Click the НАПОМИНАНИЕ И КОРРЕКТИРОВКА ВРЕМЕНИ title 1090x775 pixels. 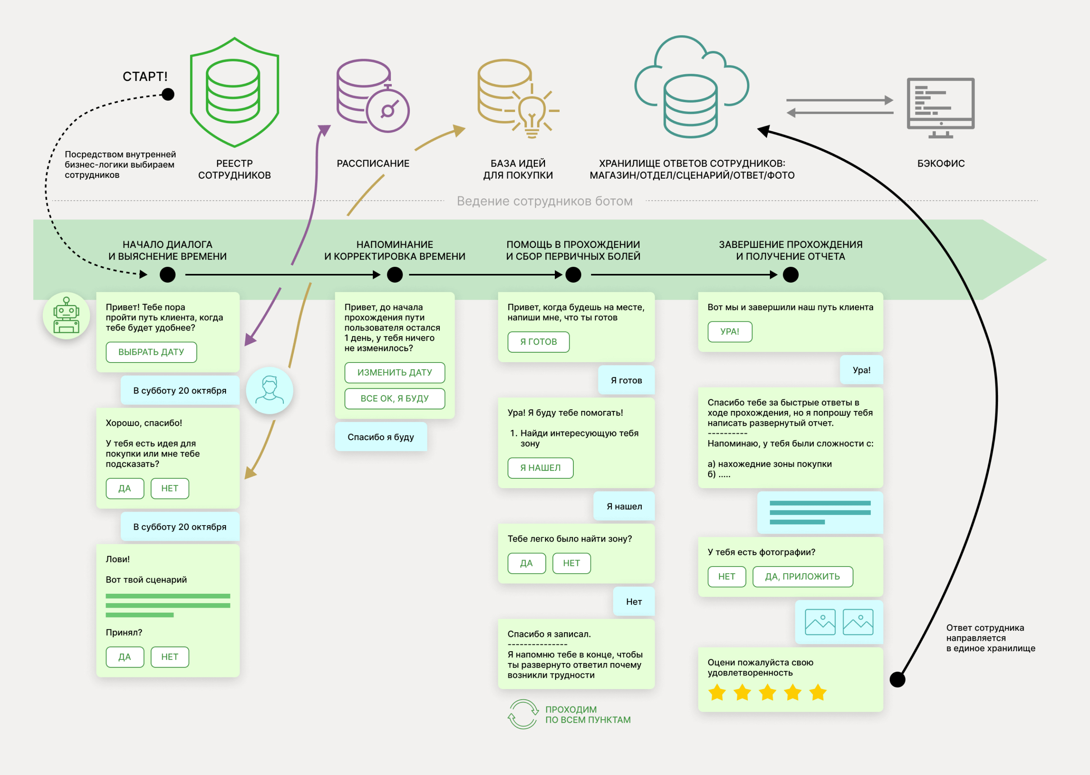(x=395, y=250)
